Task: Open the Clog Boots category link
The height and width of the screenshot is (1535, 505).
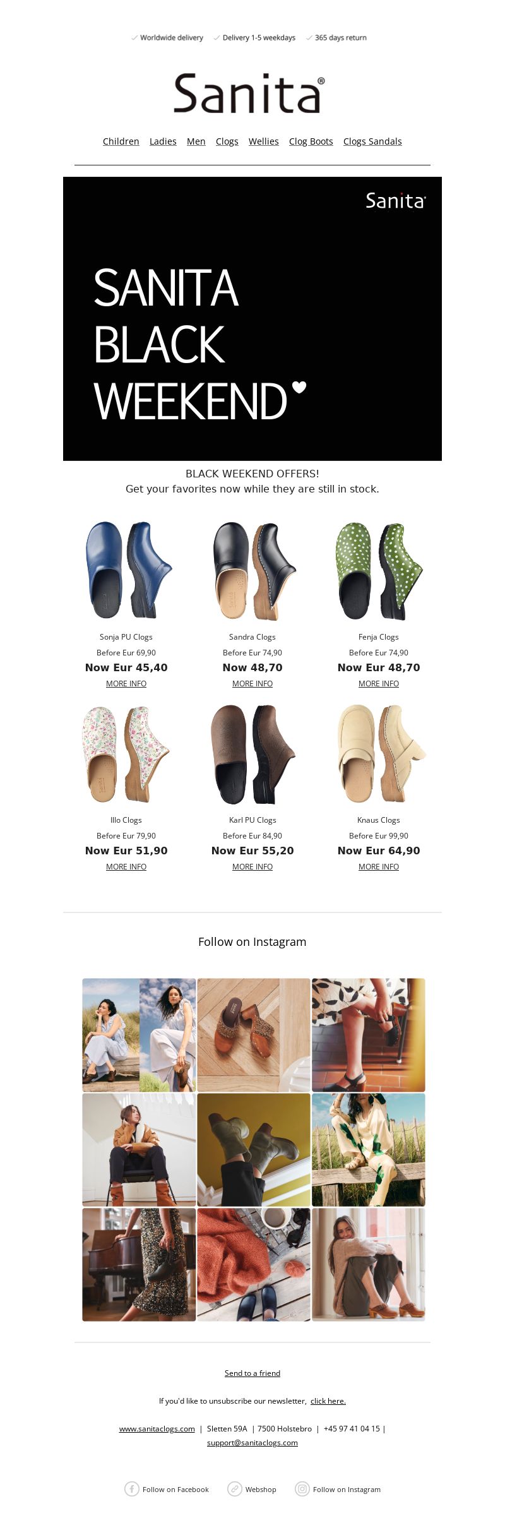Action: pyautogui.click(x=311, y=141)
